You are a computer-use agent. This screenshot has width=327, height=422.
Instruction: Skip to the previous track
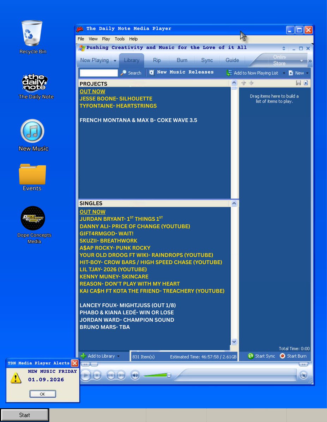click(x=111, y=375)
